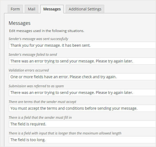This screenshot has height=147, width=156.
Task: Select 'The field is required.' input
Action: coord(82,124)
